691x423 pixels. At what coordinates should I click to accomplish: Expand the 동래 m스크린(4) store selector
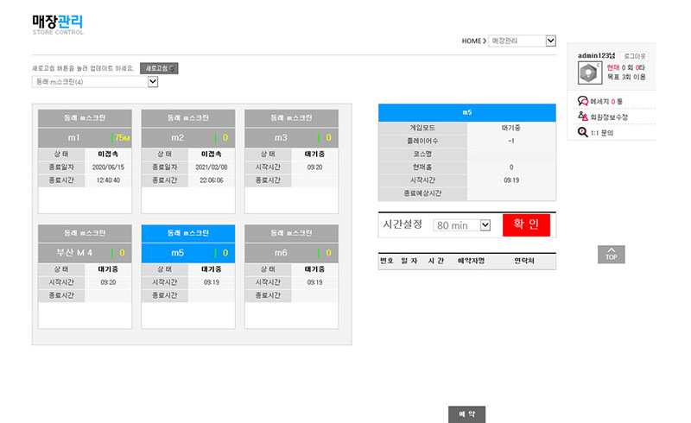pyautogui.click(x=95, y=82)
